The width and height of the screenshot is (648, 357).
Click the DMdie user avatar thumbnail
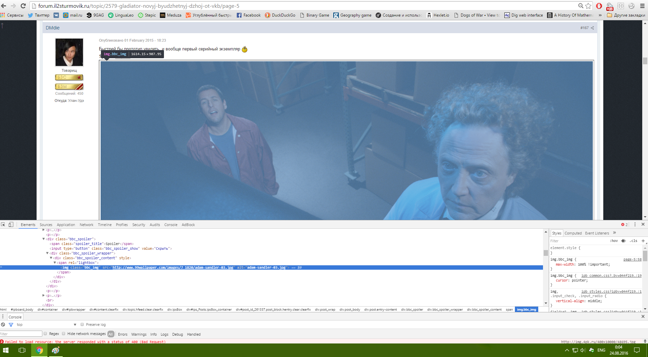[69, 52]
